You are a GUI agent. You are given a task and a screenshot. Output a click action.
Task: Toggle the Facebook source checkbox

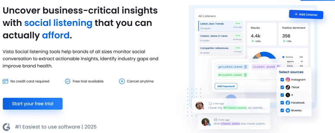(282, 103)
